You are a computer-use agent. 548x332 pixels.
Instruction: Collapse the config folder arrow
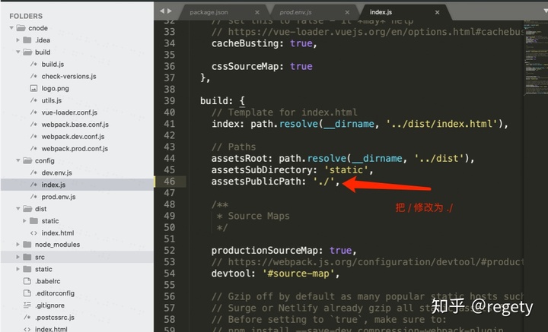point(18,160)
